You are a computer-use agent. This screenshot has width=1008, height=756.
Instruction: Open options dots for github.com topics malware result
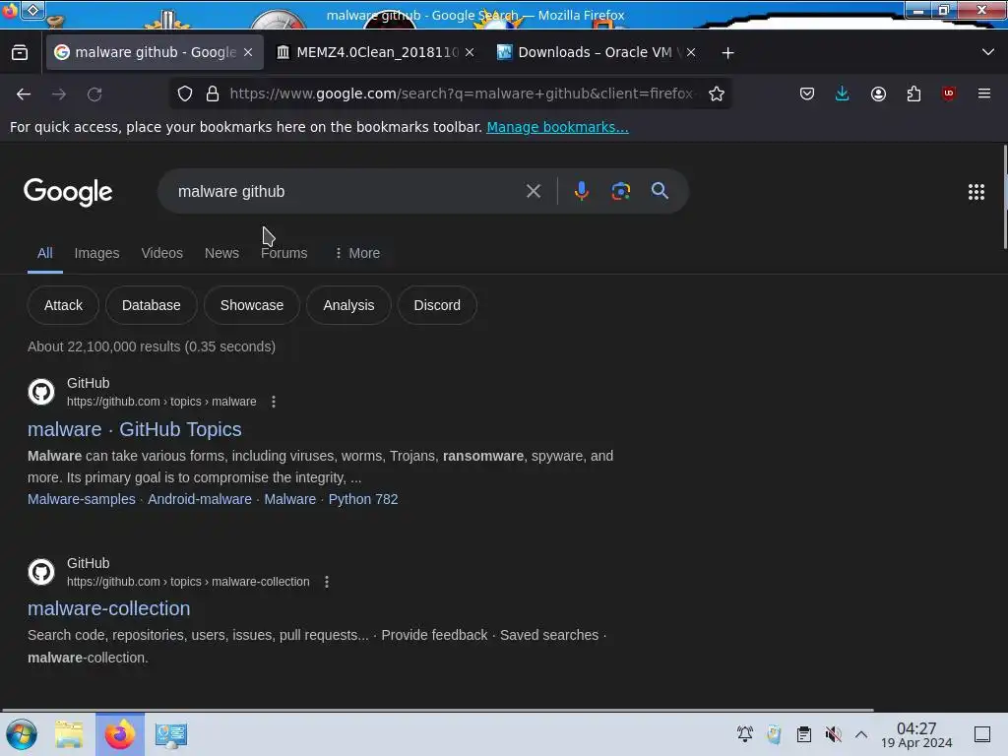pos(274,402)
